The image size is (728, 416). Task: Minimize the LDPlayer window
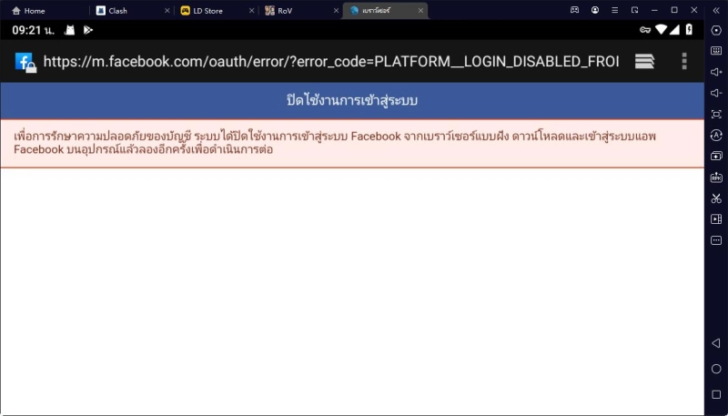pos(654,10)
